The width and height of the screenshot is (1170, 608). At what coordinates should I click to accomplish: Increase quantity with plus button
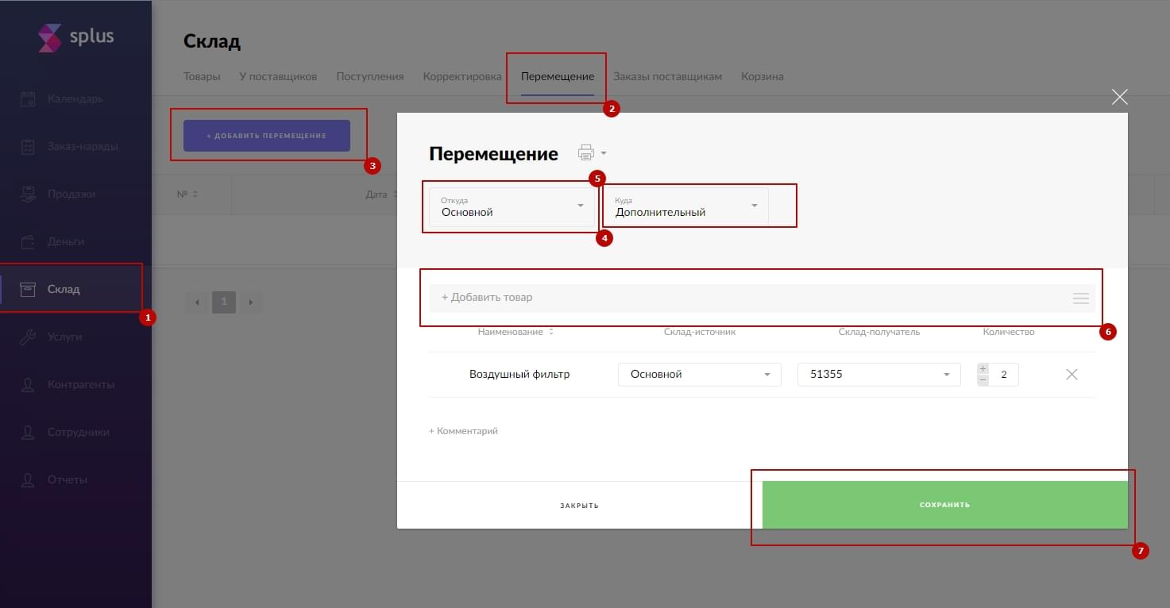(983, 369)
